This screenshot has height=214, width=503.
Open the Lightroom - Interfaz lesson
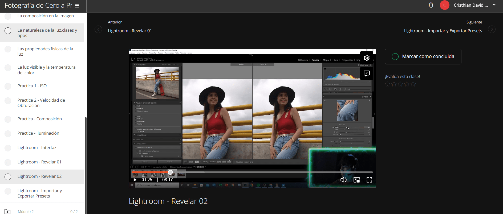(37, 147)
